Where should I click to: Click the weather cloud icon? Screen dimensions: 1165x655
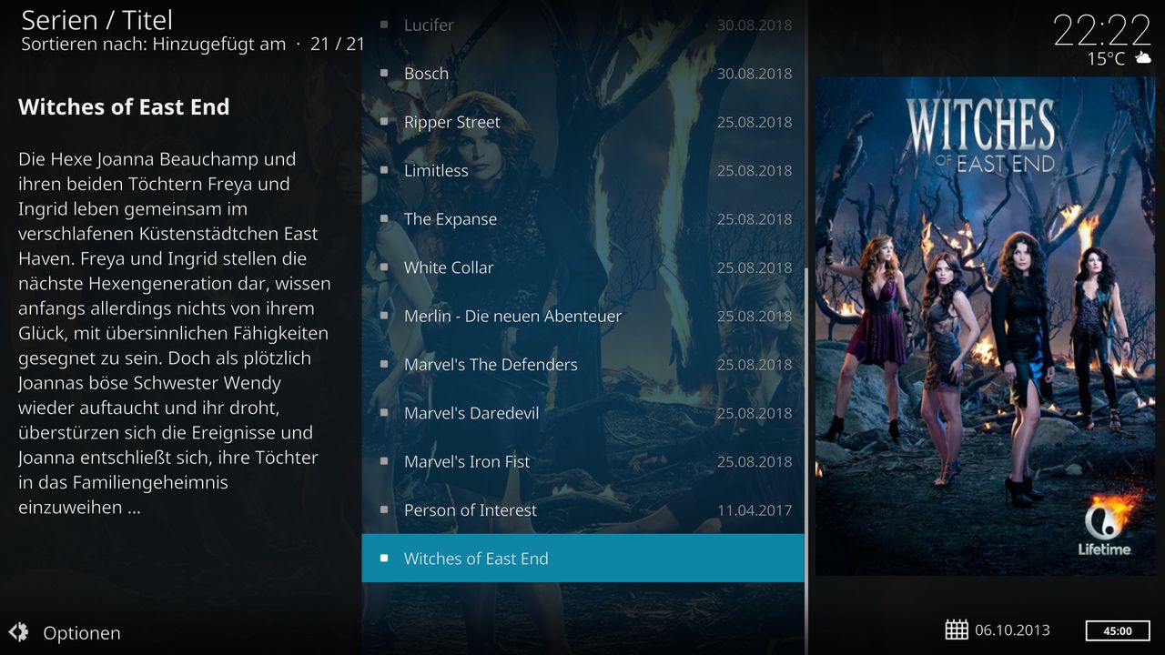pos(1143,58)
